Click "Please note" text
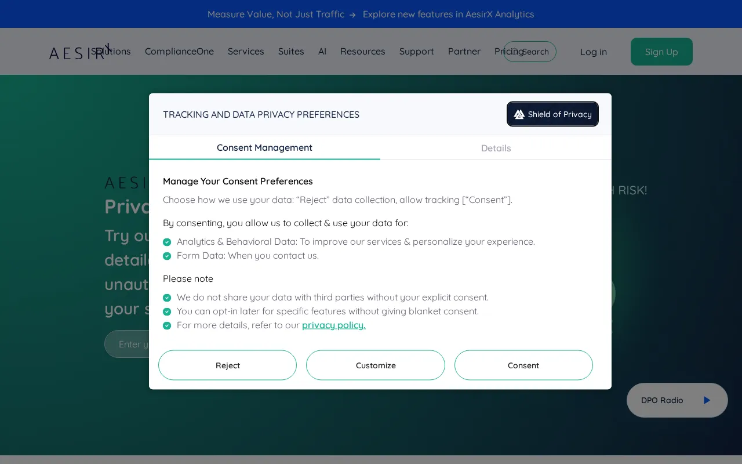This screenshot has width=742, height=464. (188, 278)
